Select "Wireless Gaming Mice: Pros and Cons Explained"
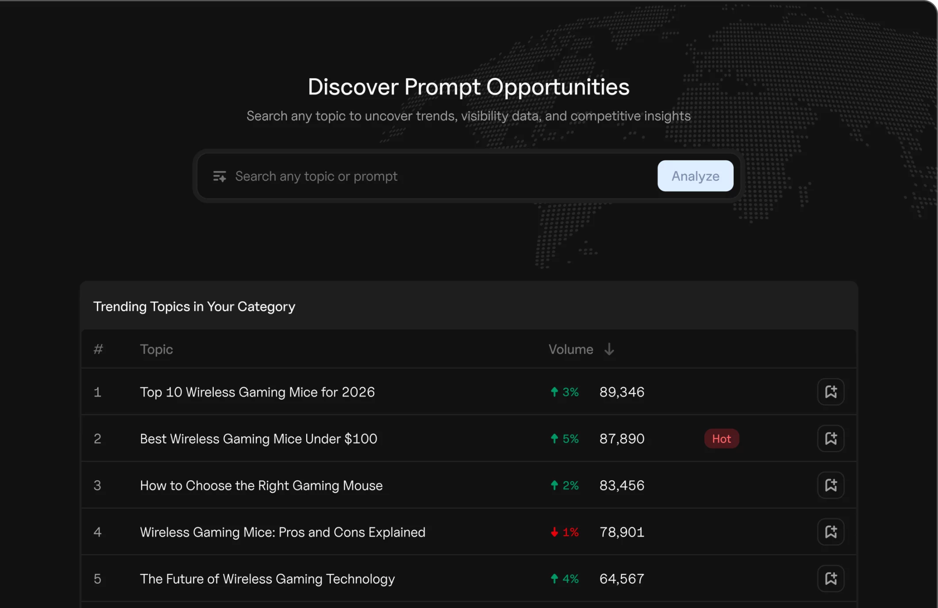The width and height of the screenshot is (938, 608). tap(282, 532)
